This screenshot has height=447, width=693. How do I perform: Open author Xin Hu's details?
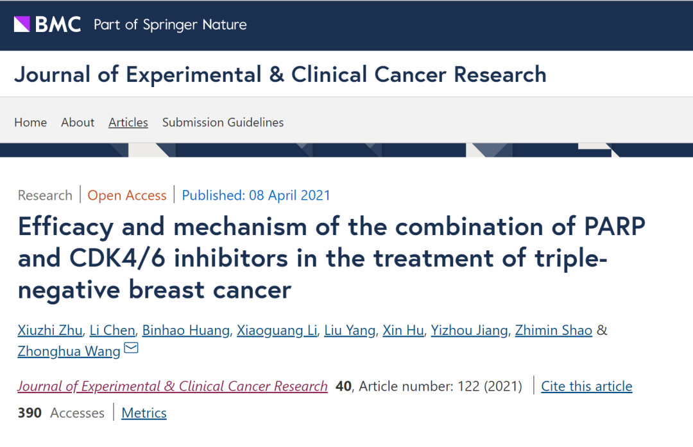(x=403, y=330)
